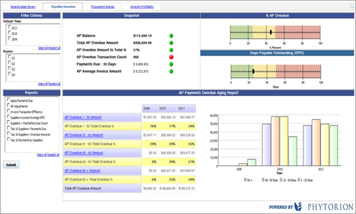Image resolution: width=356 pixels, height=214 pixels.
Task: Click Deselect all under School Year
Action: [54, 48]
